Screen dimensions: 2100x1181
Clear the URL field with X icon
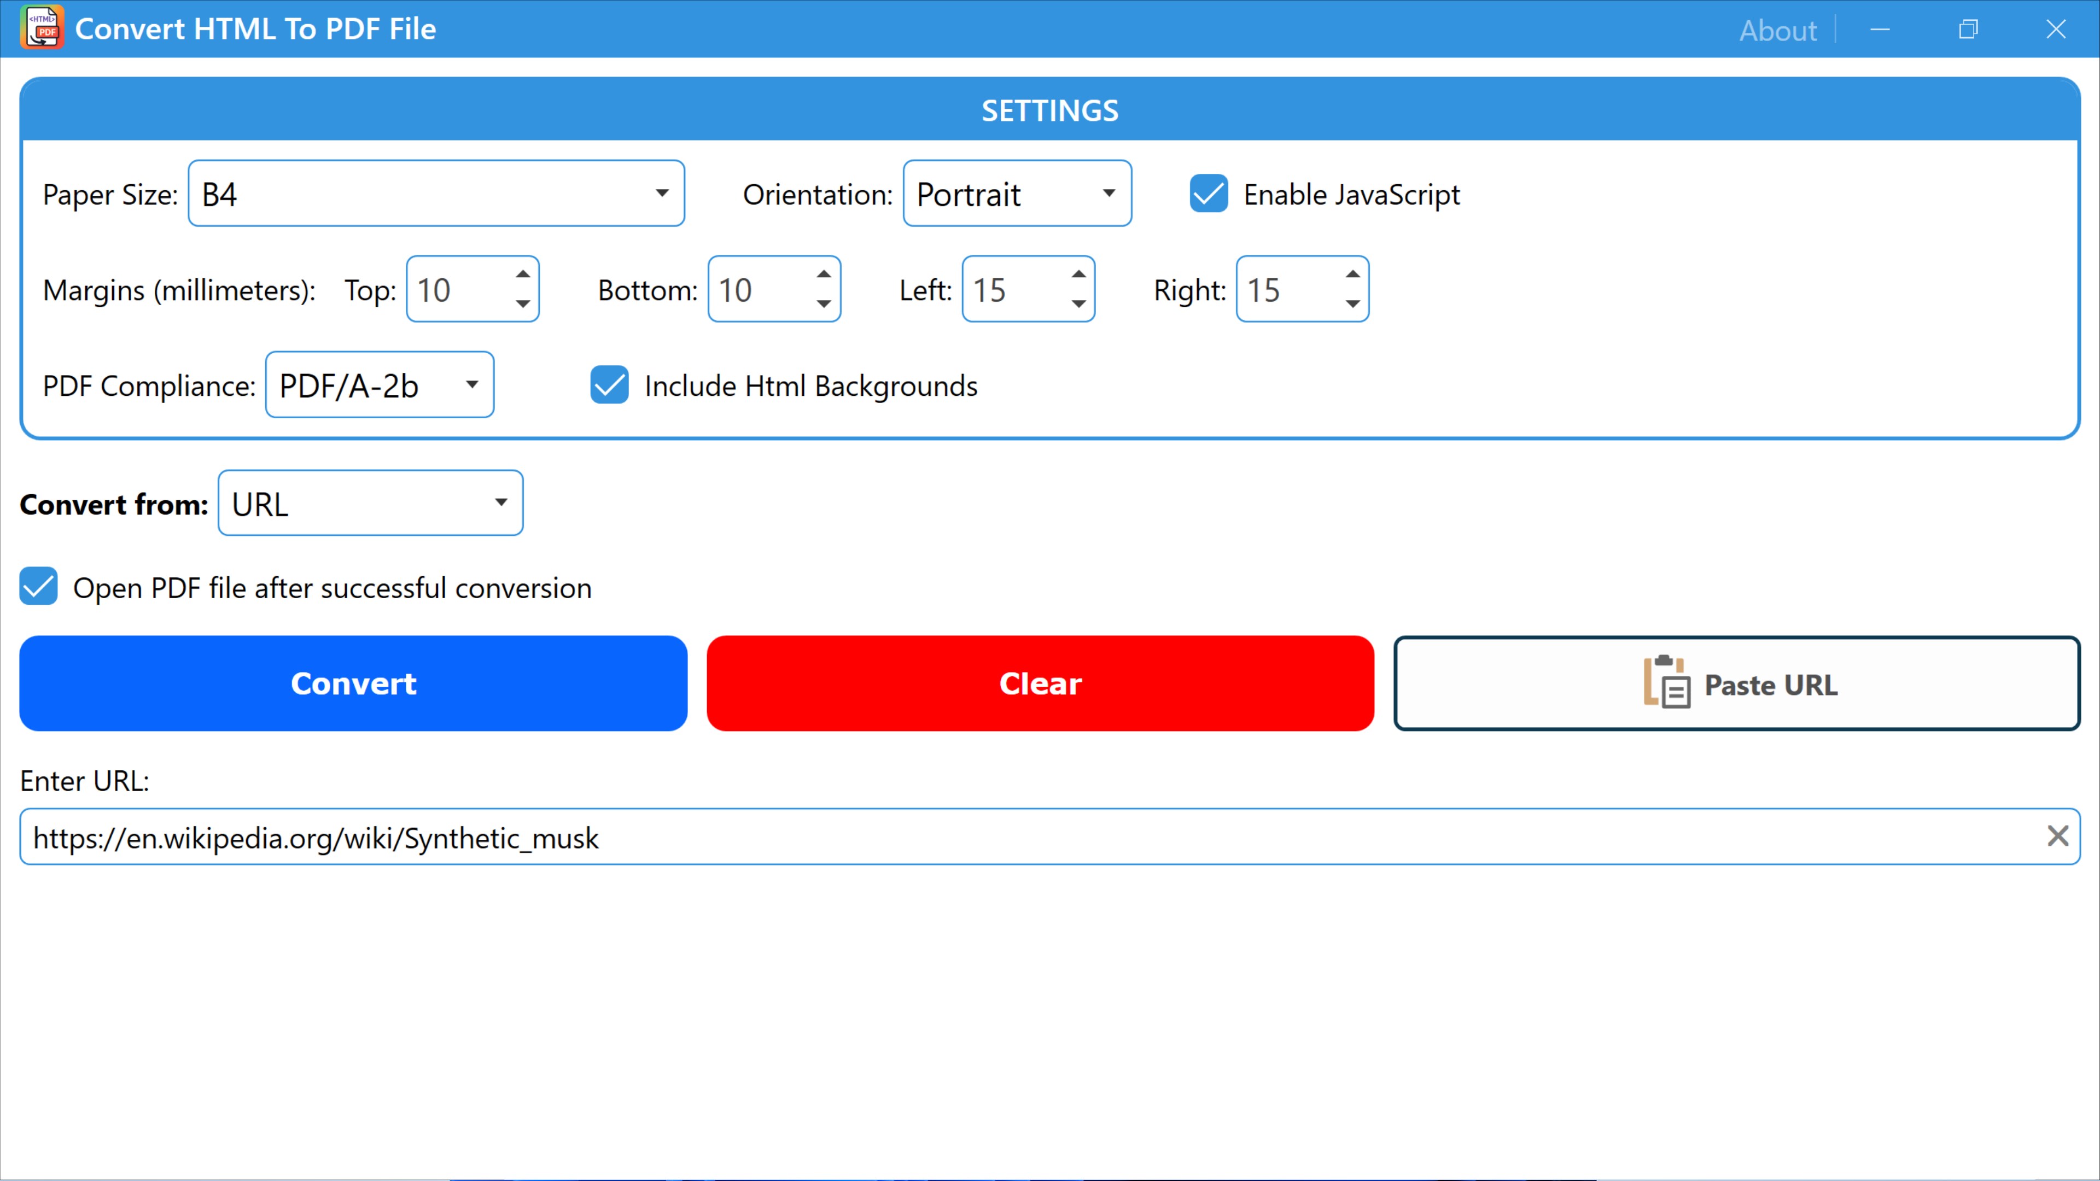[2057, 836]
